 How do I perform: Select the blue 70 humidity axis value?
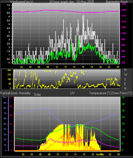[x=5, y=113]
